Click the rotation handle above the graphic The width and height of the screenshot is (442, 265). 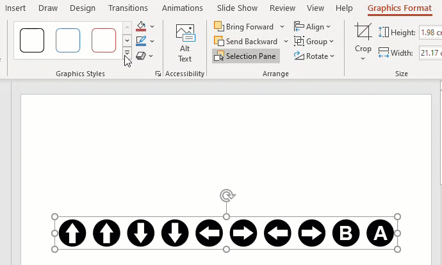(x=225, y=195)
